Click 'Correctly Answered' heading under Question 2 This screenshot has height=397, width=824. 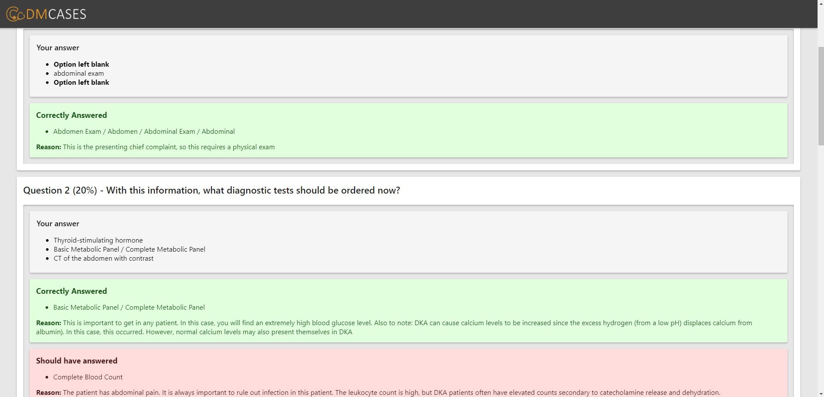(x=71, y=291)
